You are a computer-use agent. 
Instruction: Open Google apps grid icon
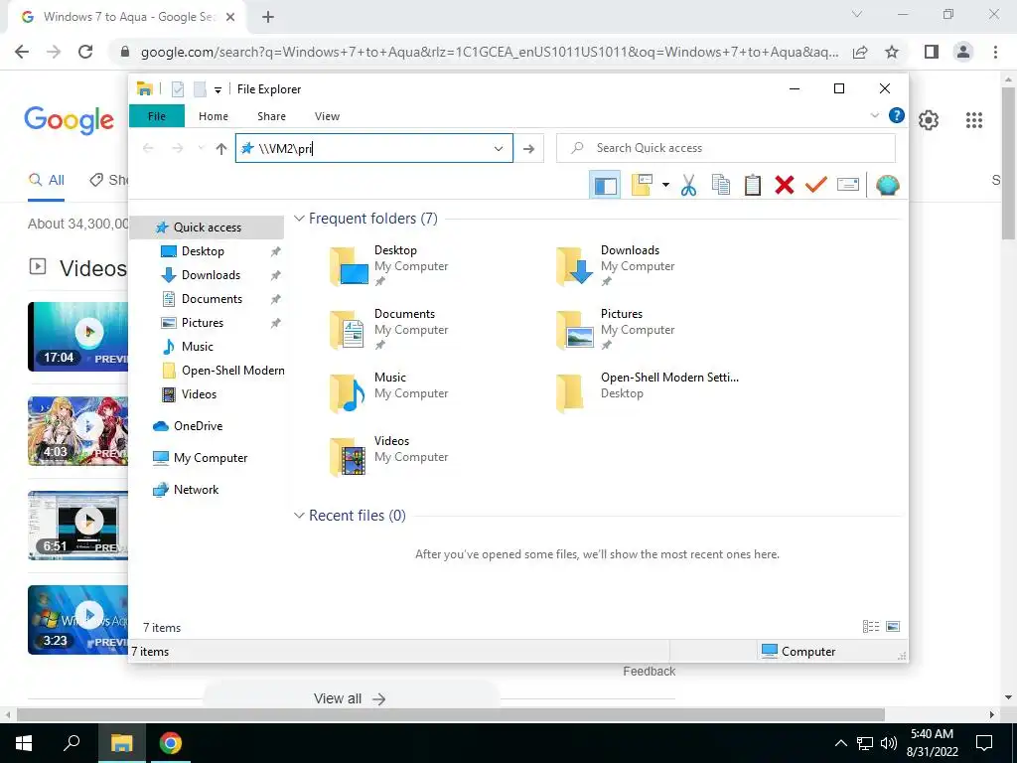click(973, 120)
